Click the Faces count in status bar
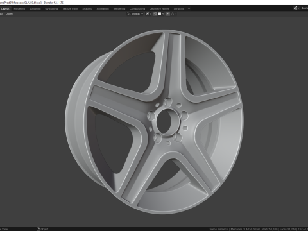The height and width of the screenshot is (231, 308). pyautogui.click(x=287, y=229)
